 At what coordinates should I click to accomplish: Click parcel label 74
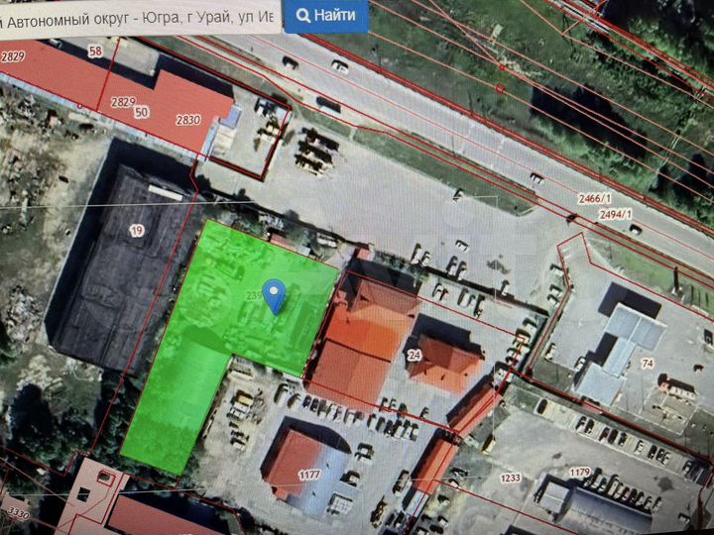(x=648, y=363)
